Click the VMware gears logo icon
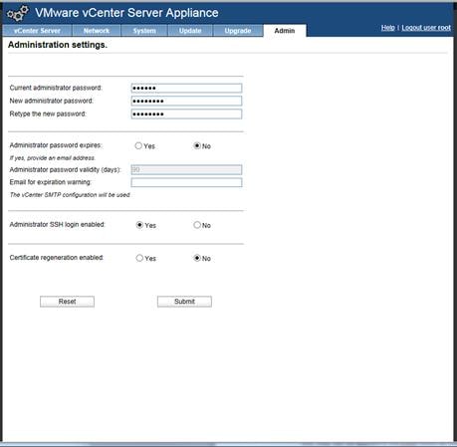 pyautogui.click(x=18, y=13)
